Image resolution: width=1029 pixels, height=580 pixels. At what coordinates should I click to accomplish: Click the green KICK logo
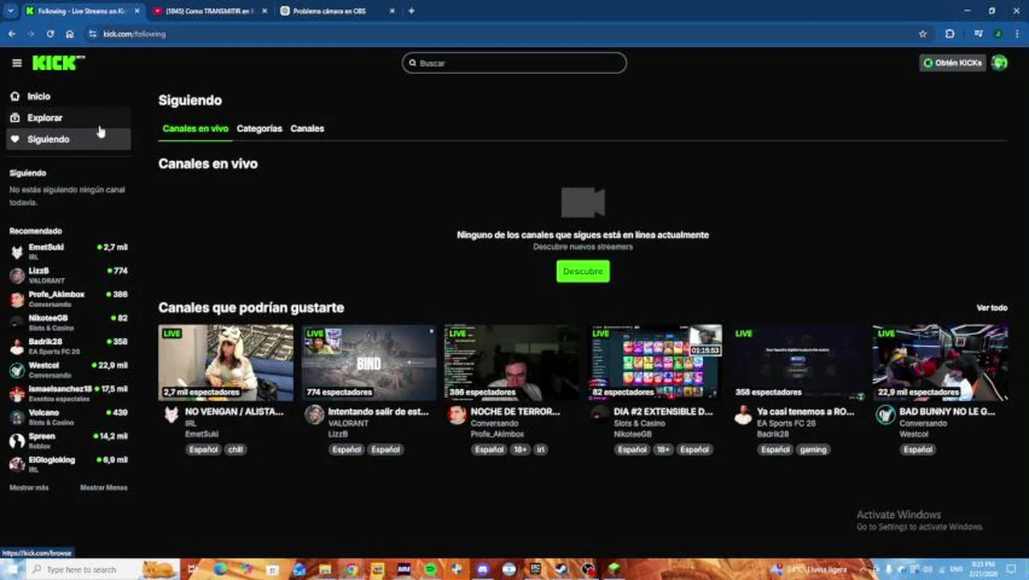[58, 63]
